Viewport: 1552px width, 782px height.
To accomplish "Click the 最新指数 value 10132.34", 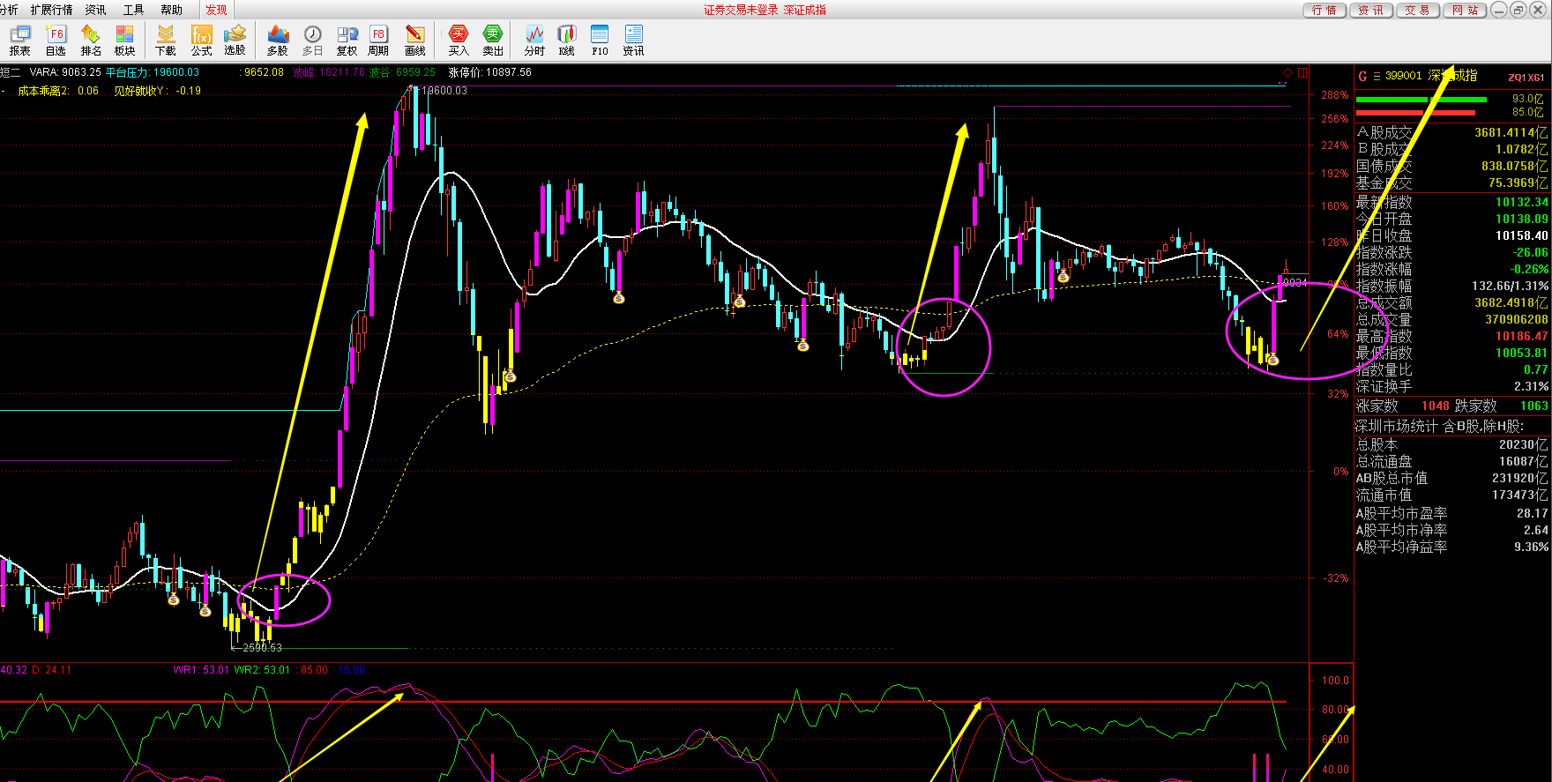I will tap(1521, 202).
